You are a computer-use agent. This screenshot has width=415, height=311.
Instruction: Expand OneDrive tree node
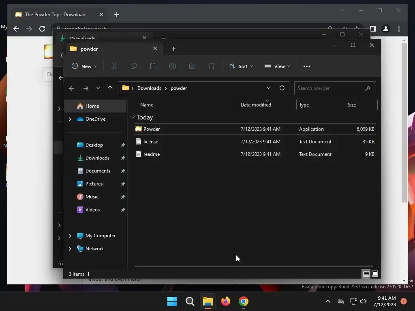click(x=70, y=119)
